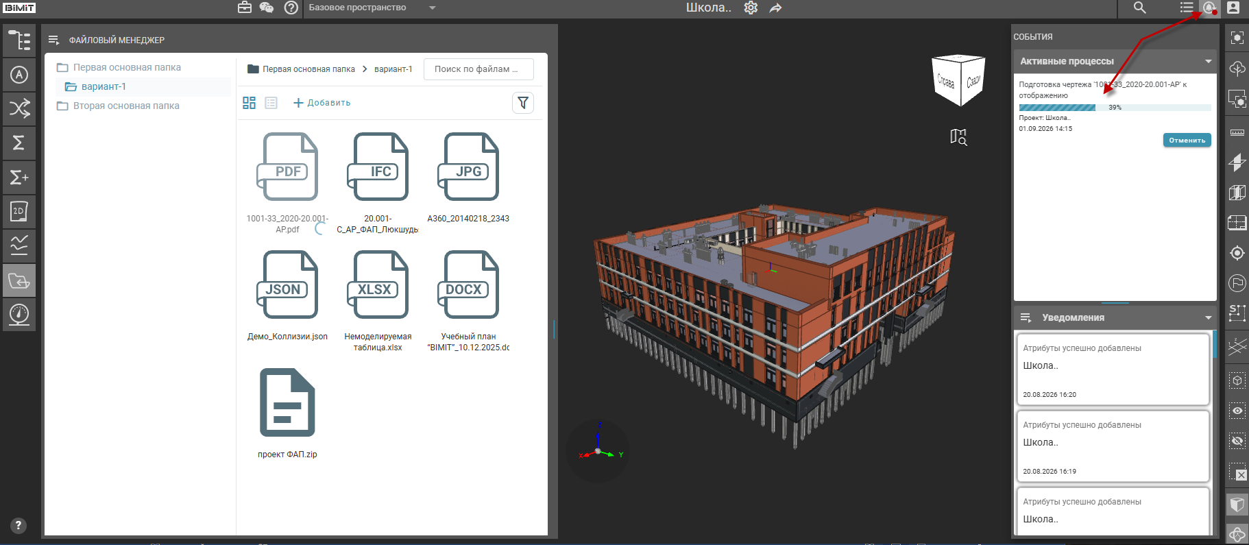Open the model tree structure panel
Screen dimensions: 1249x545
click(19, 40)
